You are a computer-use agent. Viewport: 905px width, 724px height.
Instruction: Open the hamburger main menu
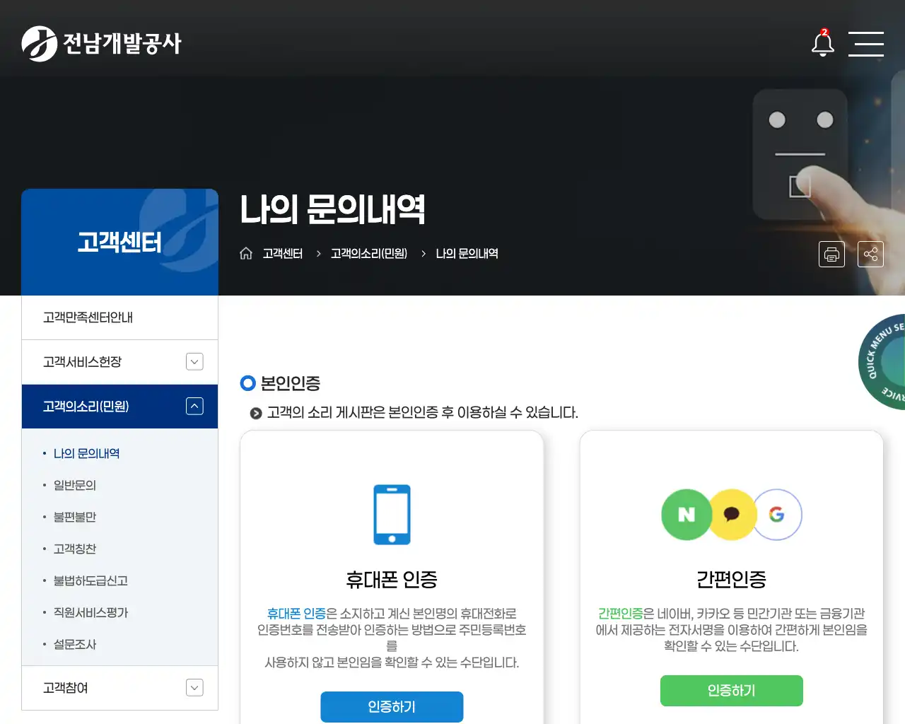pos(866,44)
